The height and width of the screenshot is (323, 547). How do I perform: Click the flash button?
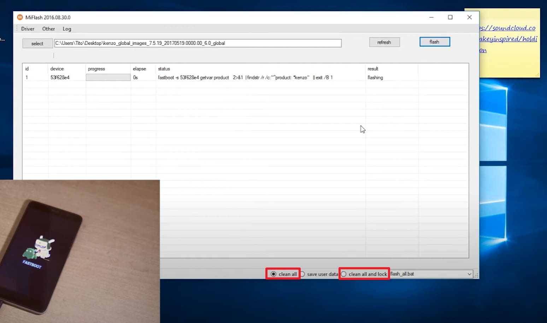tap(435, 42)
